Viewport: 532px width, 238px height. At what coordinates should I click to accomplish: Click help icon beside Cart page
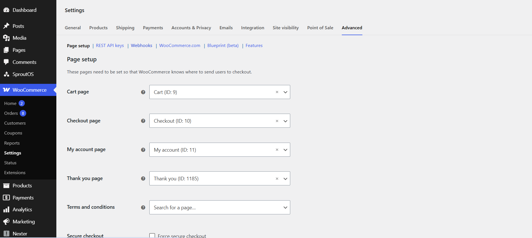(143, 92)
